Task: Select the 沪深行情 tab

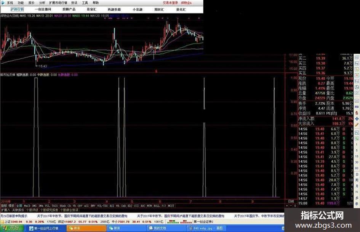Action: tap(17, 10)
